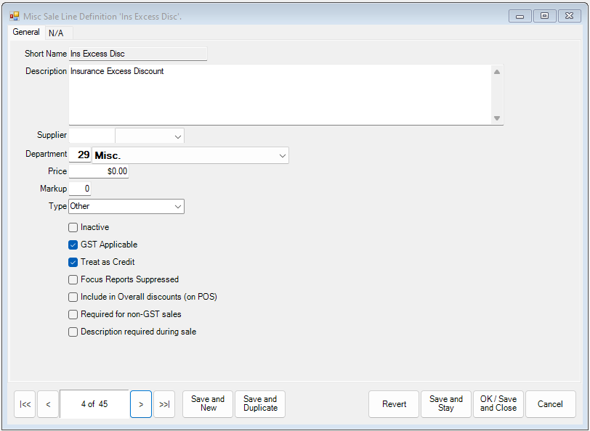Uncheck GST Applicable
The image size is (590, 431).
[73, 245]
